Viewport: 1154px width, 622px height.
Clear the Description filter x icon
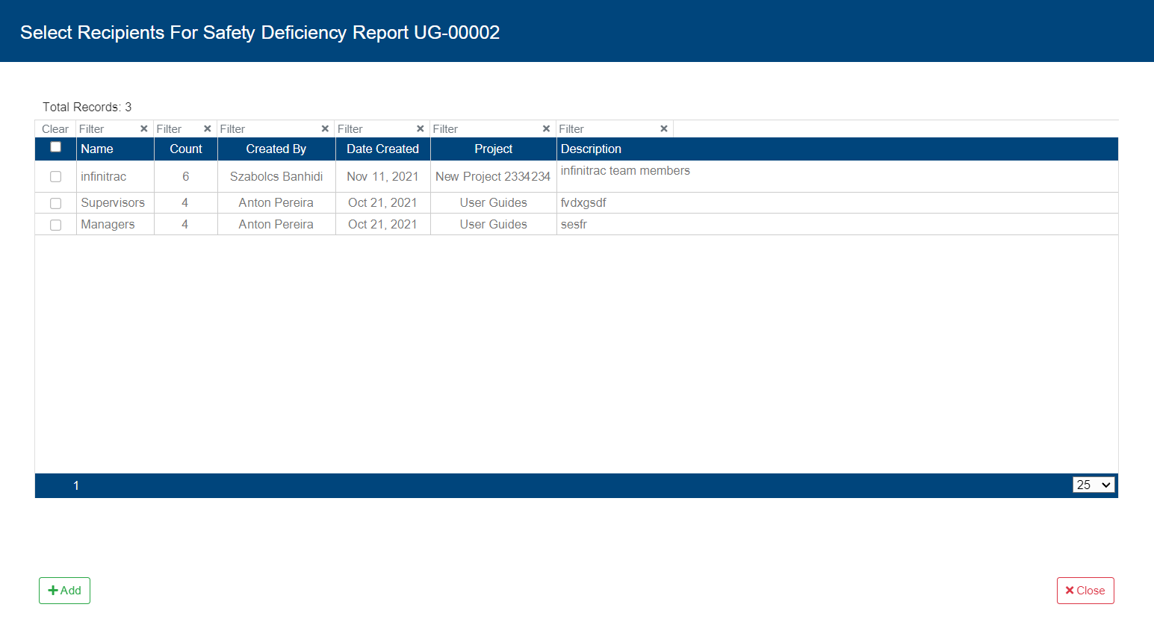coord(664,128)
